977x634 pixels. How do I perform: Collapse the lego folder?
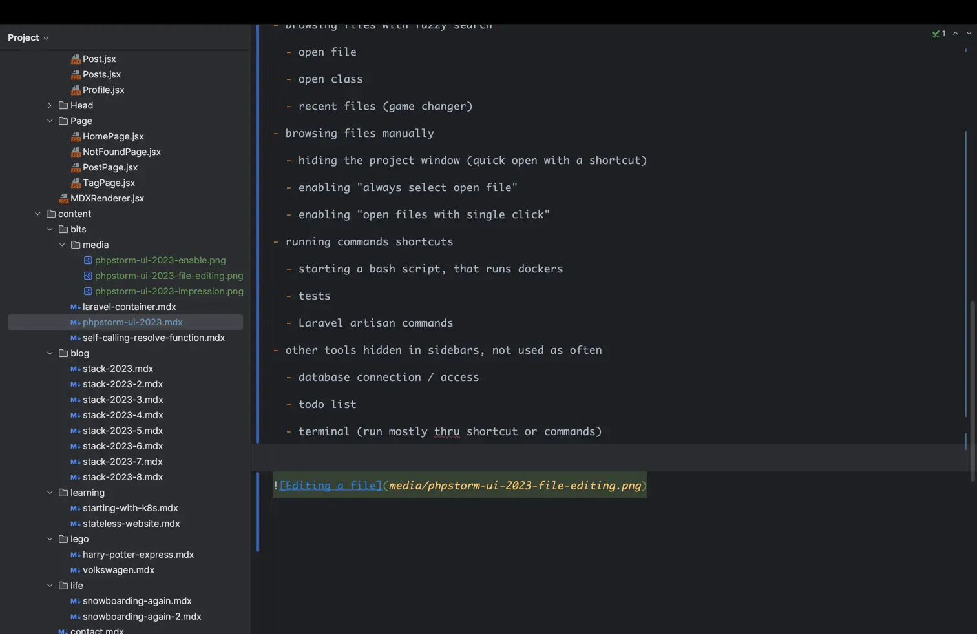50,539
